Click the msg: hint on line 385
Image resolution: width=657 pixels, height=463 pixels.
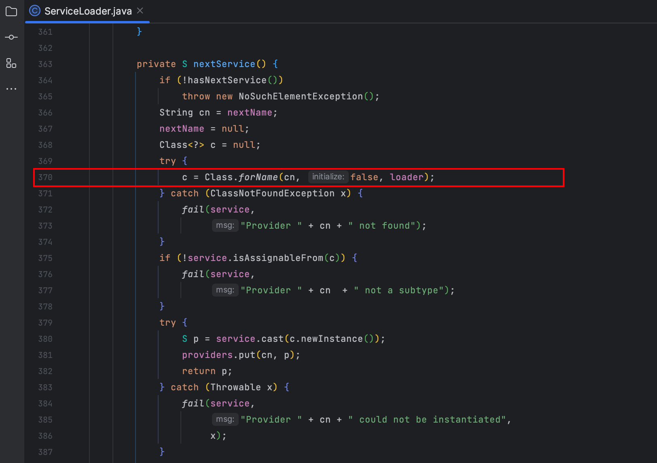click(x=225, y=419)
